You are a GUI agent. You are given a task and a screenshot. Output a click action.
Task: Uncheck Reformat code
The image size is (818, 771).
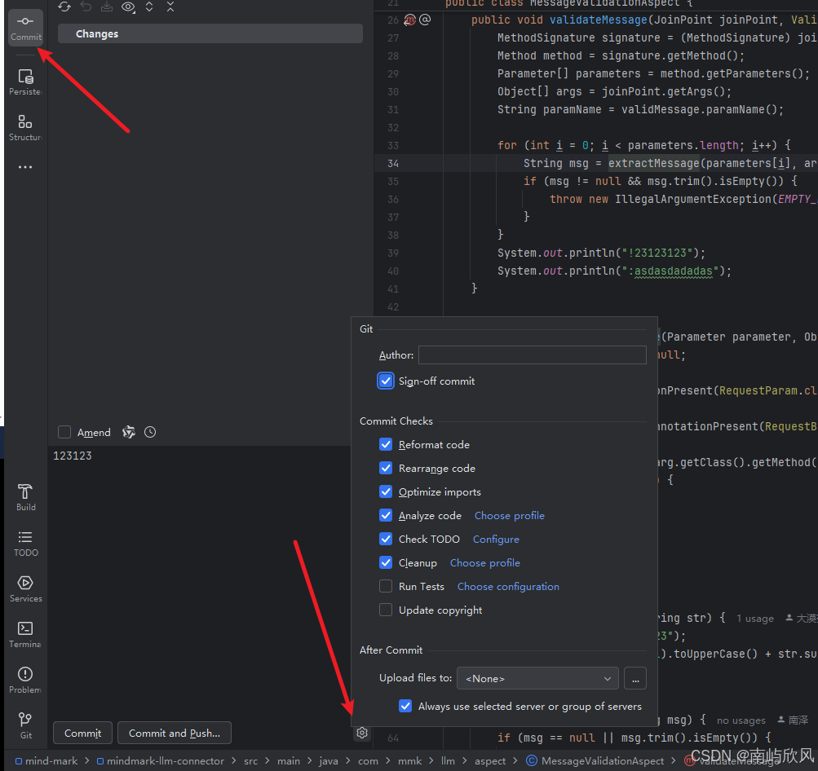(386, 445)
